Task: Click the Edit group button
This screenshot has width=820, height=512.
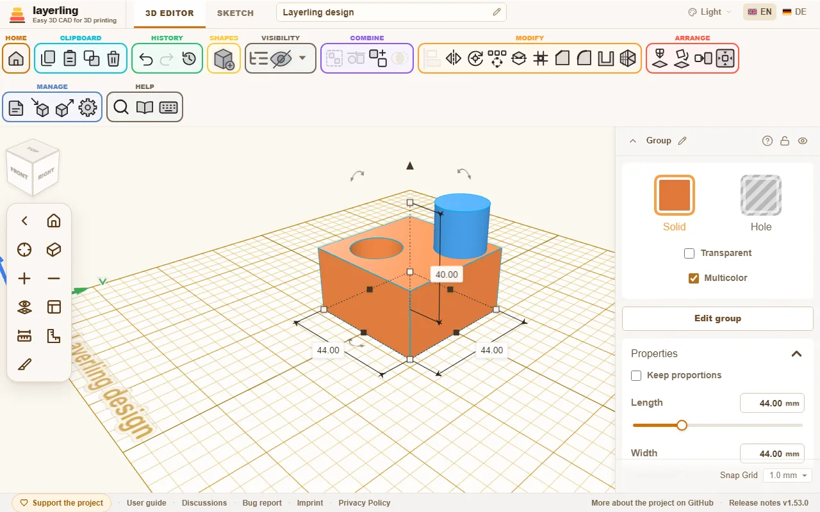Action: [717, 318]
